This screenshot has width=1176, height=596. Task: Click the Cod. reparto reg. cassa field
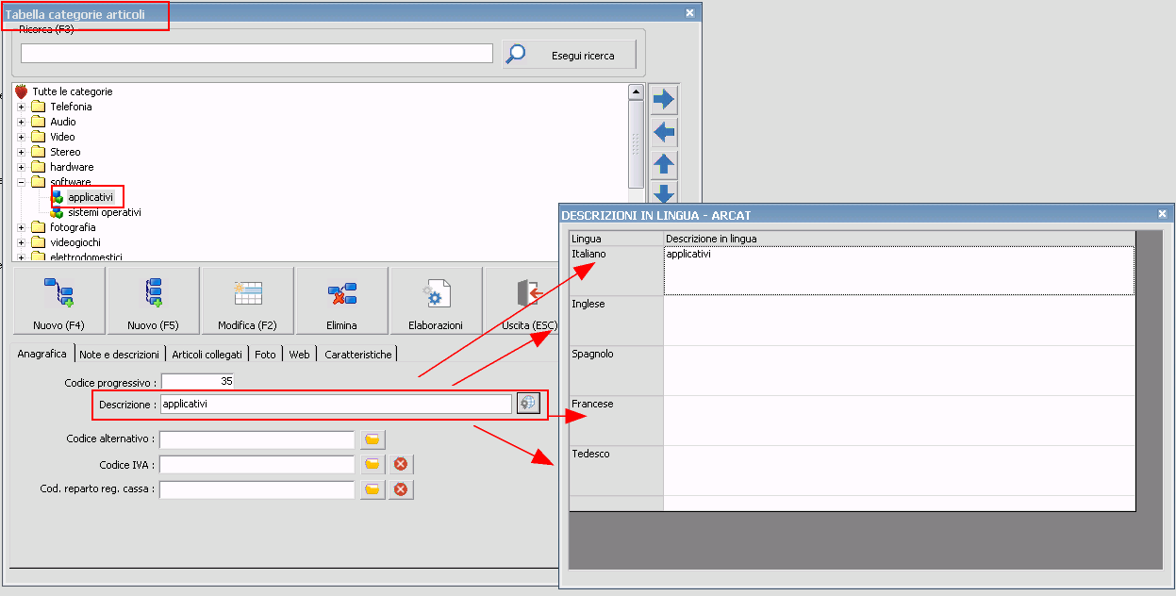pyautogui.click(x=257, y=489)
